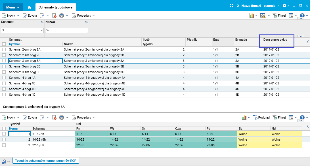The width and height of the screenshot is (310, 166).
Task: Click the home icon next to Menu
Action: (x=29, y=7)
